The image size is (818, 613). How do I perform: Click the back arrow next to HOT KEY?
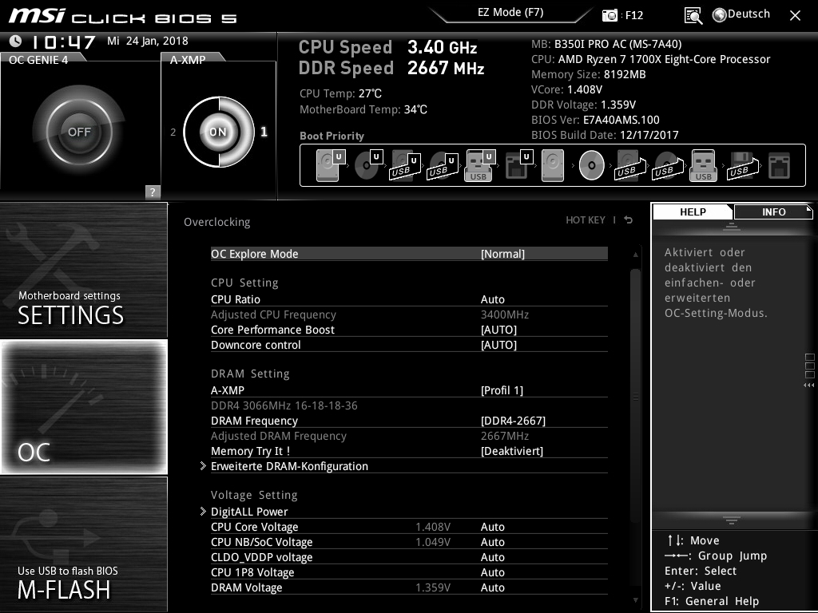[629, 220]
